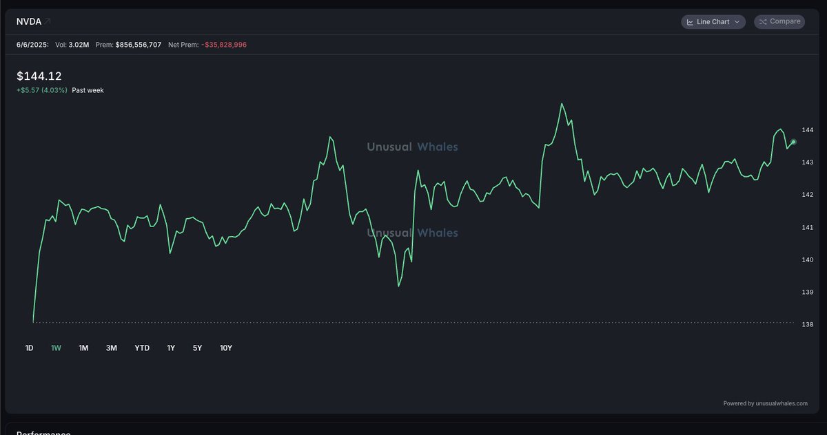
Task: Click the 139 y-axis label
Action: tap(808, 293)
